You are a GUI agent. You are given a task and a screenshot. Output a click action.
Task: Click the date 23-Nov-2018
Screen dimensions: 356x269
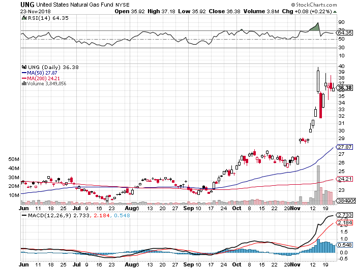click(36, 11)
